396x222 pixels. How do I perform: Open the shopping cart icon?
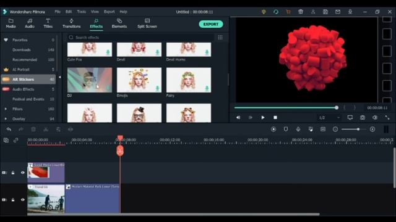click(288, 12)
